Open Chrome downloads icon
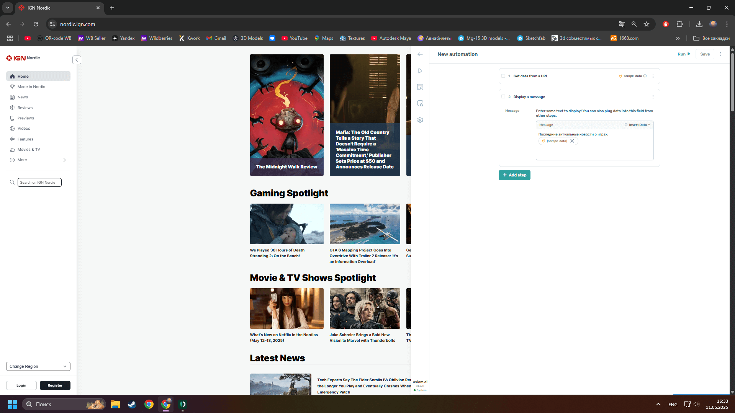Image resolution: width=735 pixels, height=413 pixels. (699, 24)
